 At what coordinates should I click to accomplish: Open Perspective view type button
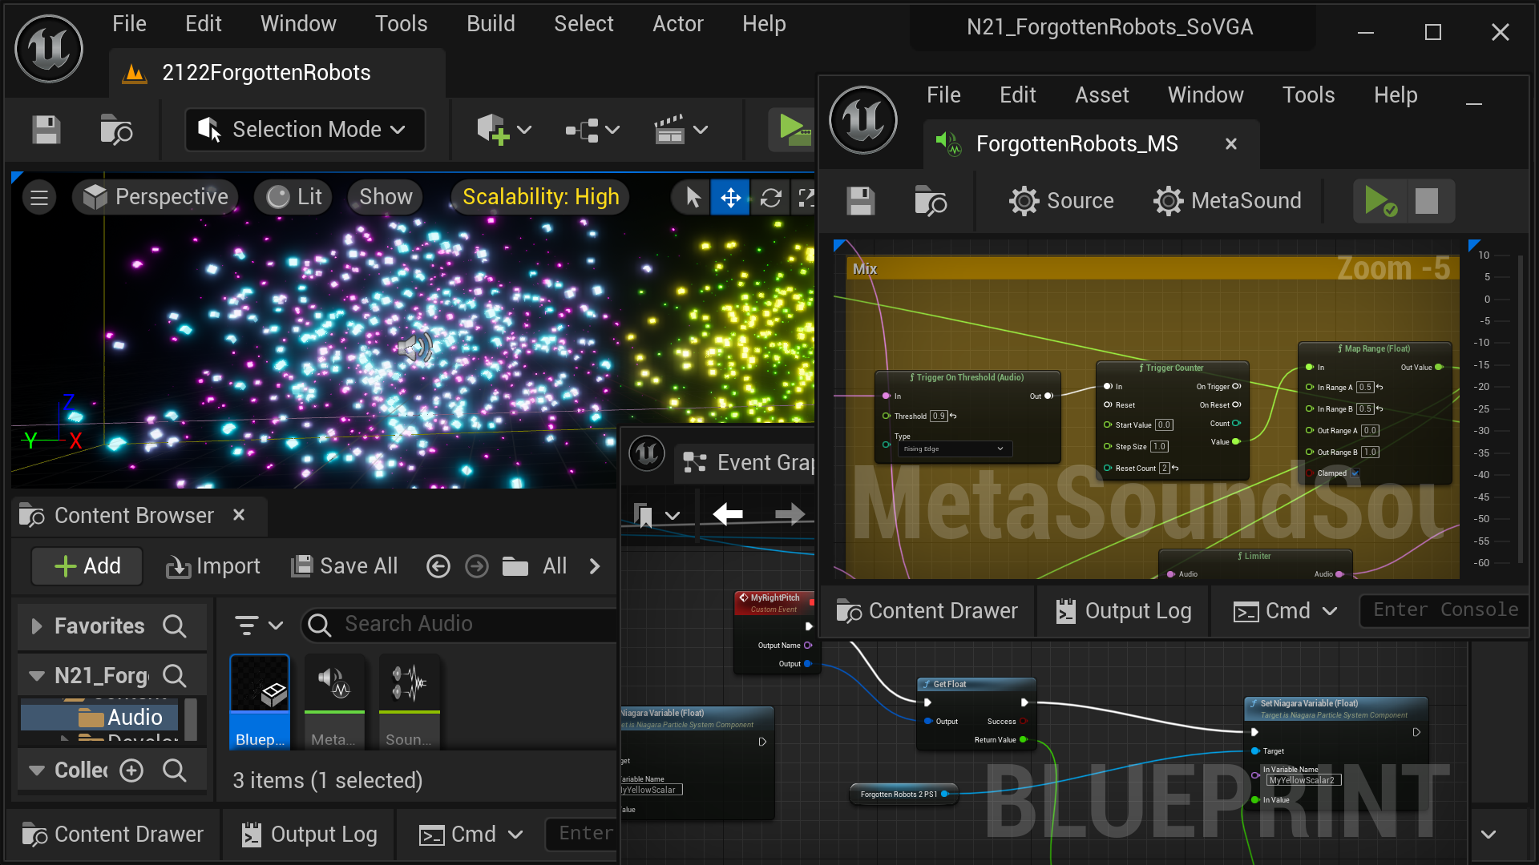[x=156, y=197]
